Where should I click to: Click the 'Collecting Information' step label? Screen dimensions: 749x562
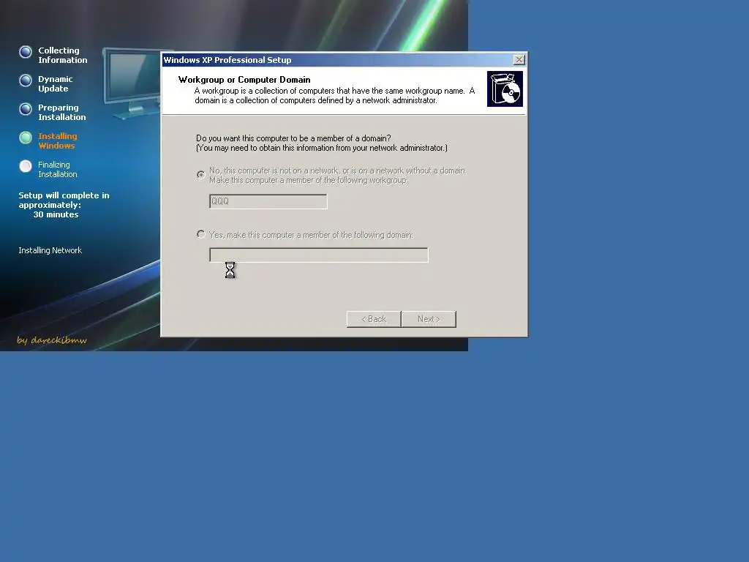click(x=63, y=55)
